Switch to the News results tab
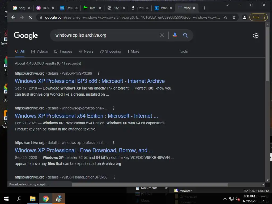Image resolution: width=272 pixels, height=204 pixels. [x=86, y=51]
